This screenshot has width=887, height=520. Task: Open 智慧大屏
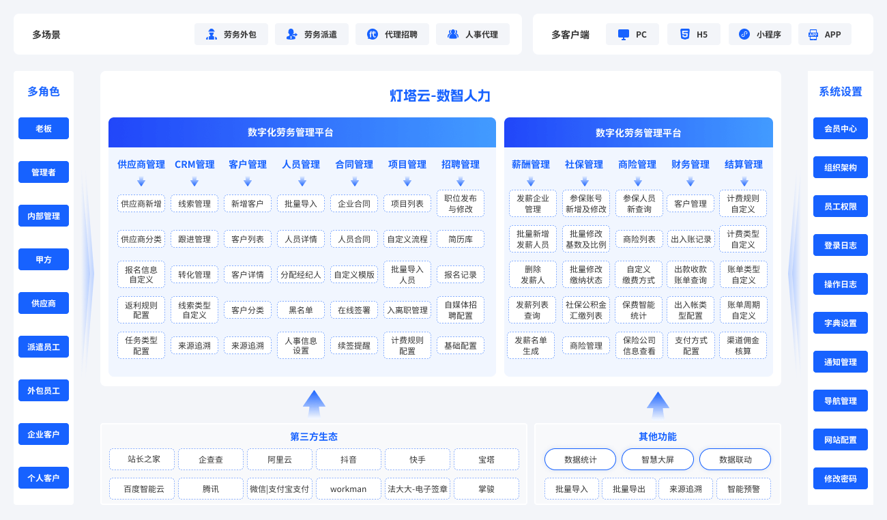click(657, 459)
